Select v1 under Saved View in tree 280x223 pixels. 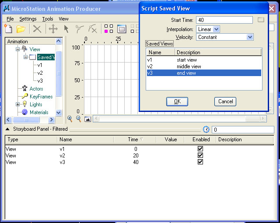tap(40, 65)
